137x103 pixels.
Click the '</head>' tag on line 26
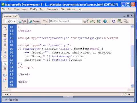(24, 74)
